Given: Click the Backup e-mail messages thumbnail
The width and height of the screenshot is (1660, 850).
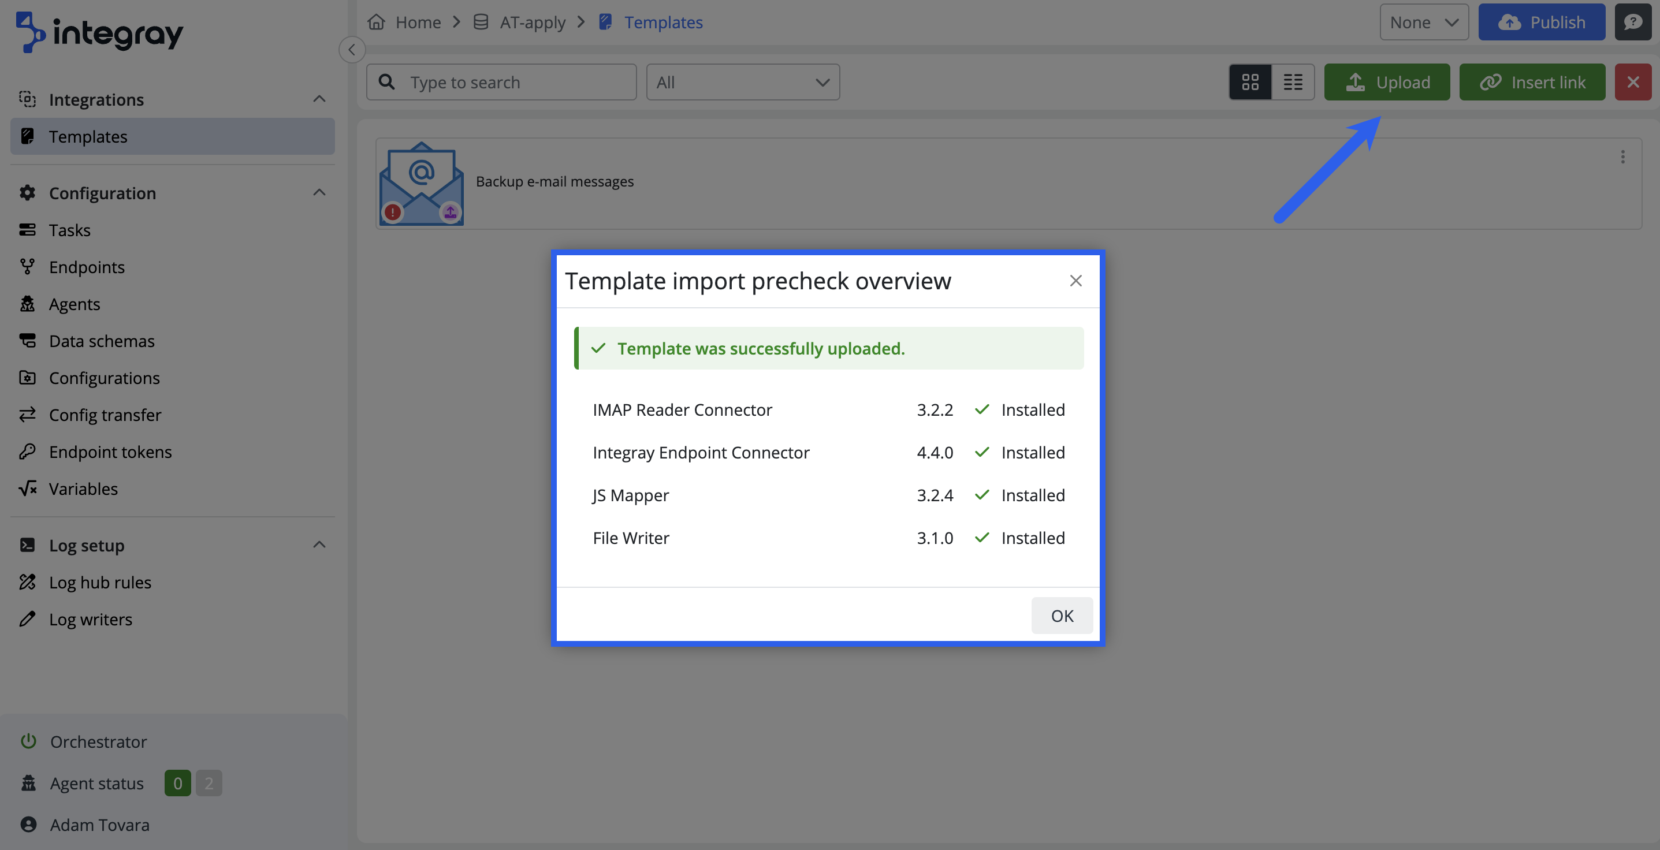Looking at the screenshot, I should [421, 183].
